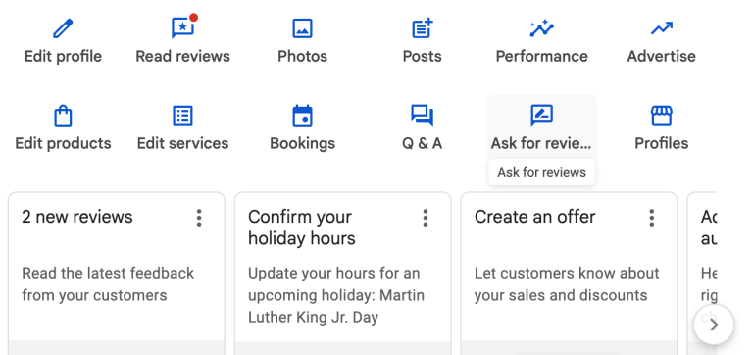Select Create an offer card title
This screenshot has height=355, width=753.
click(x=535, y=217)
